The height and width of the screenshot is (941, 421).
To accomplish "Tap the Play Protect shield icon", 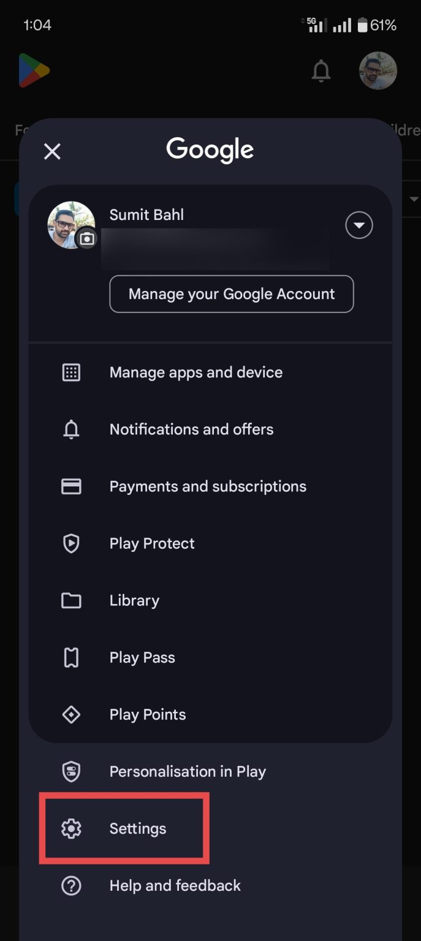I will click(x=71, y=543).
